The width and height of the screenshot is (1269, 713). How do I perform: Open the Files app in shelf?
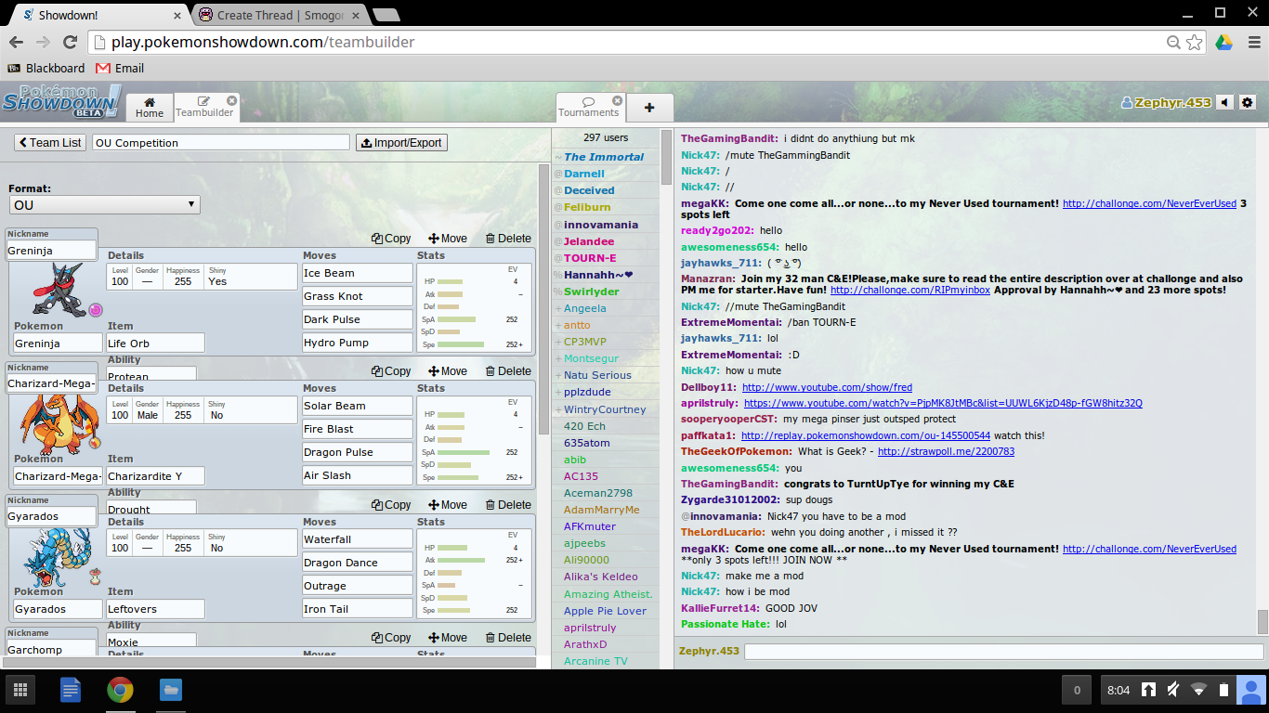coord(169,690)
